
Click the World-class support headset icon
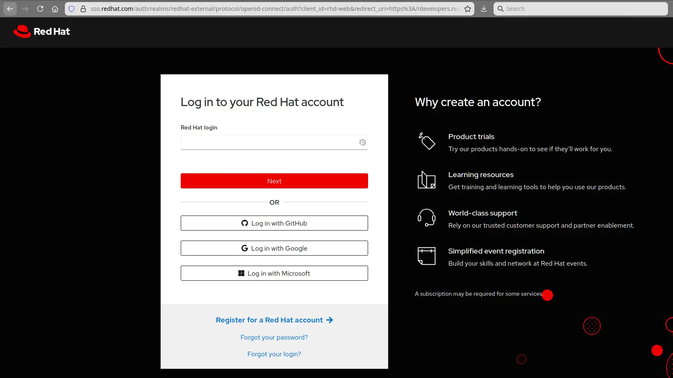(x=426, y=218)
